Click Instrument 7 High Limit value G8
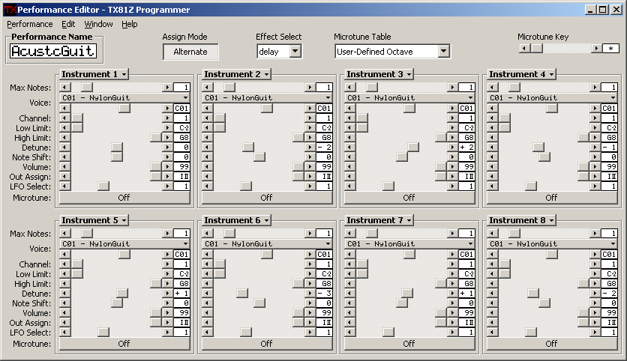Image resolution: width=627 pixels, height=361 pixels. coord(466,284)
